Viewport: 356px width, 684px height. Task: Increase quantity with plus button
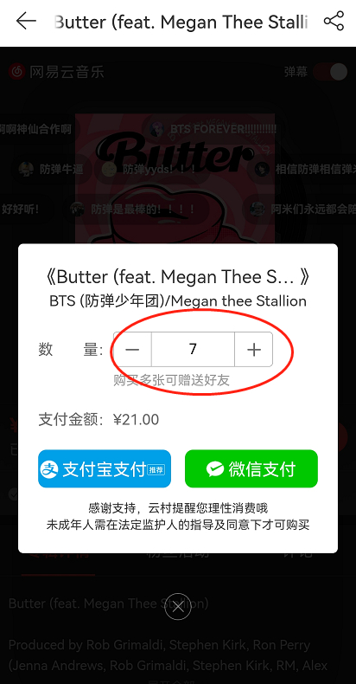coord(254,350)
